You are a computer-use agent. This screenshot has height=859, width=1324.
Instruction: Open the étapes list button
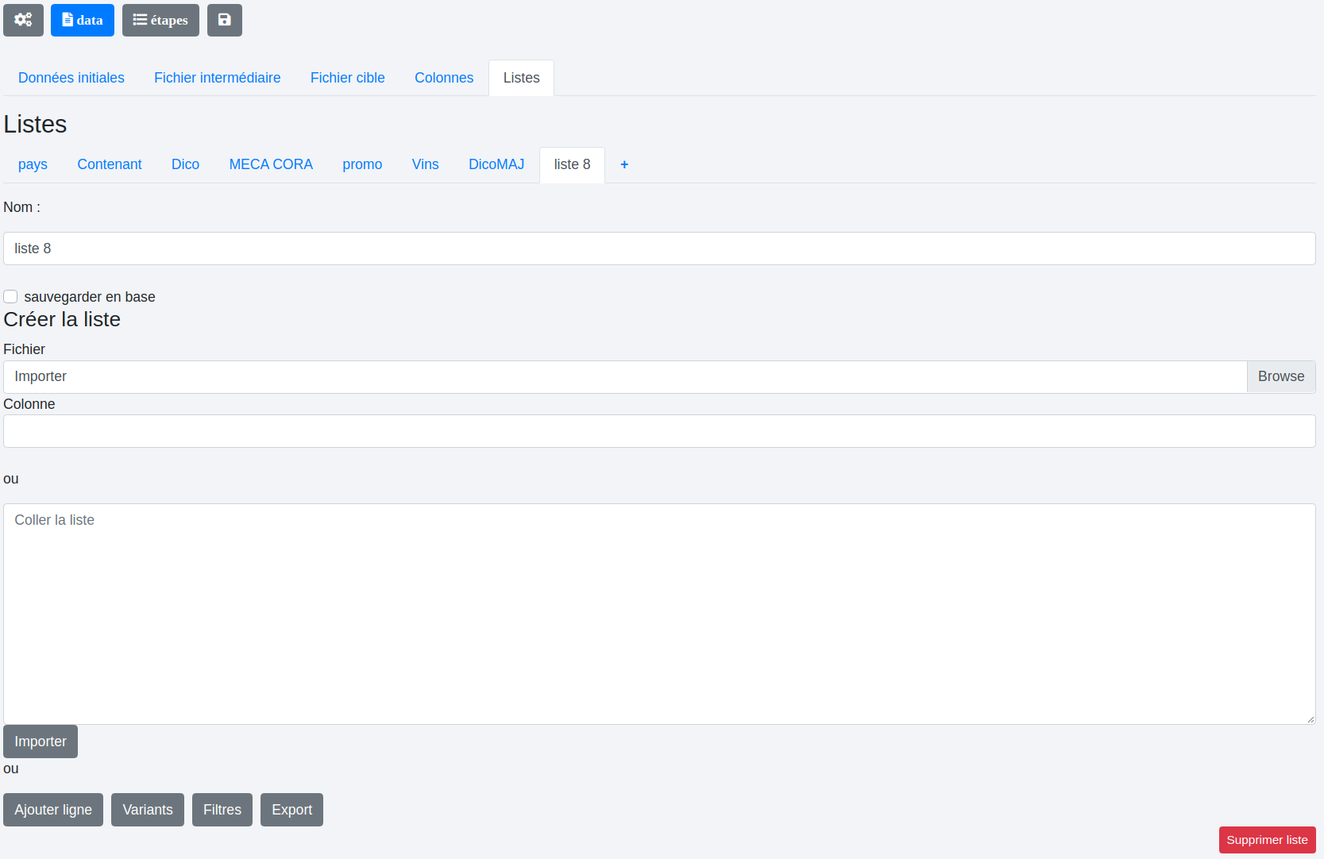pos(160,20)
